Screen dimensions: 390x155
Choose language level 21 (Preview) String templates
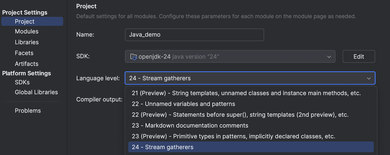pyautogui.click(x=246, y=93)
